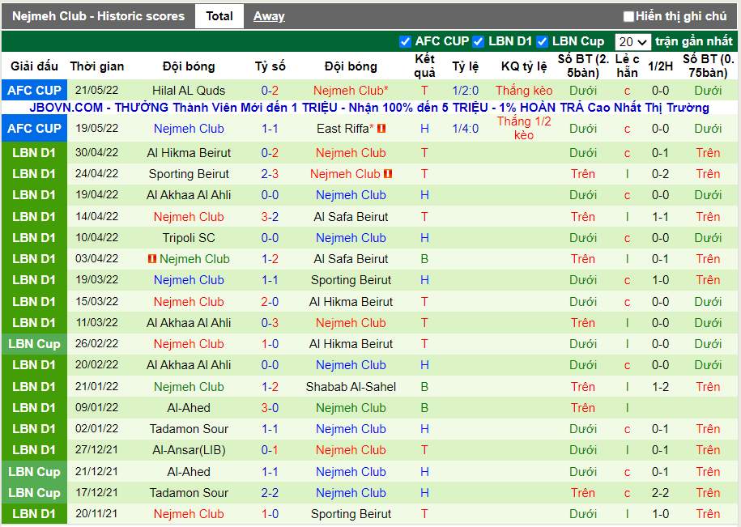Select Nejmeh Club in the 10/04/22 row
Viewport: 741px width, 527px height.
point(351,238)
